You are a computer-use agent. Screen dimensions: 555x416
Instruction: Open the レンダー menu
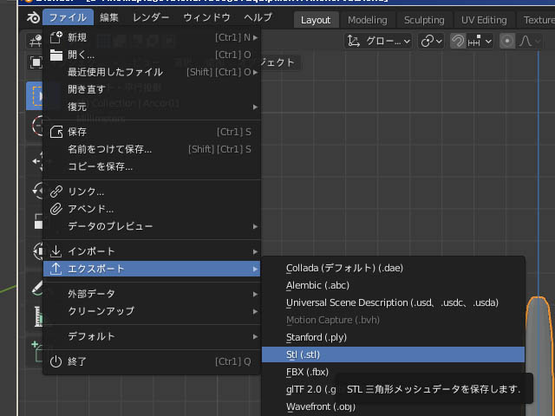(151, 17)
